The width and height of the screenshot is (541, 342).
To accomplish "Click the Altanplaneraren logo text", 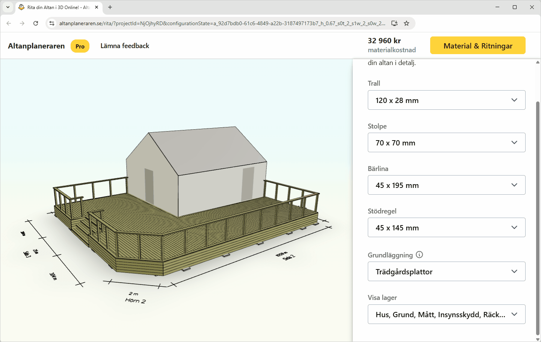I will click(x=36, y=46).
